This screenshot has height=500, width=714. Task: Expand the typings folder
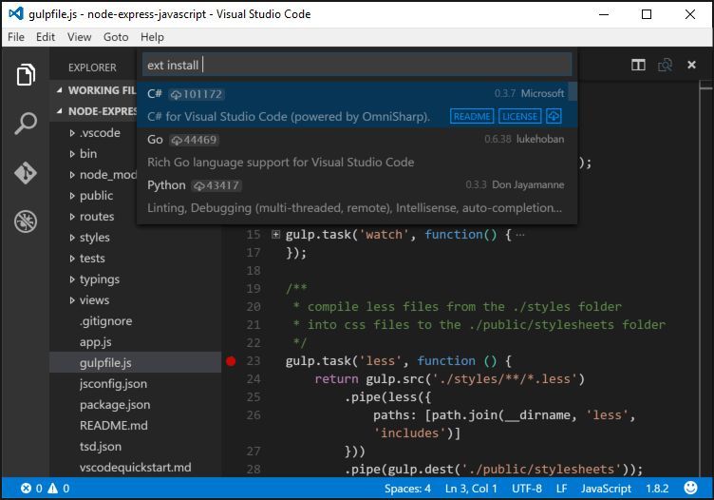[72, 279]
